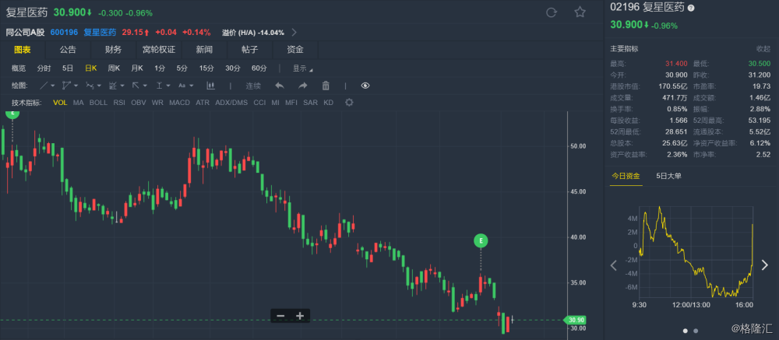Click the redo arrow in drawing toolbar

[303, 86]
